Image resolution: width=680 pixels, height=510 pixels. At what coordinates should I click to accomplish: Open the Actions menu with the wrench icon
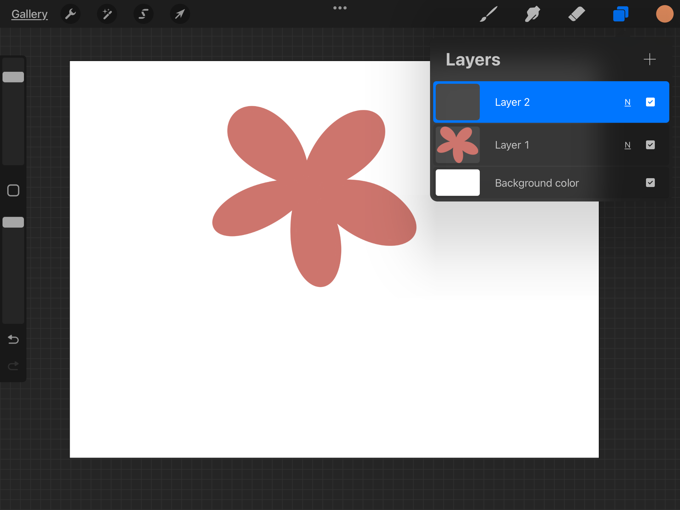coord(71,14)
